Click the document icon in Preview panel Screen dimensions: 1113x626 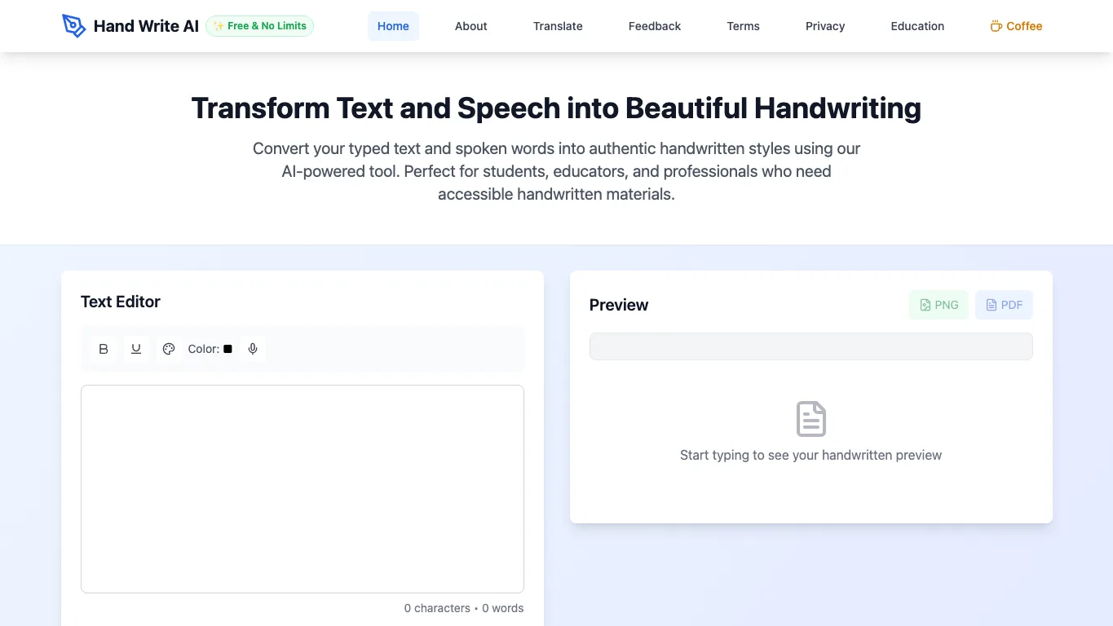(x=811, y=419)
